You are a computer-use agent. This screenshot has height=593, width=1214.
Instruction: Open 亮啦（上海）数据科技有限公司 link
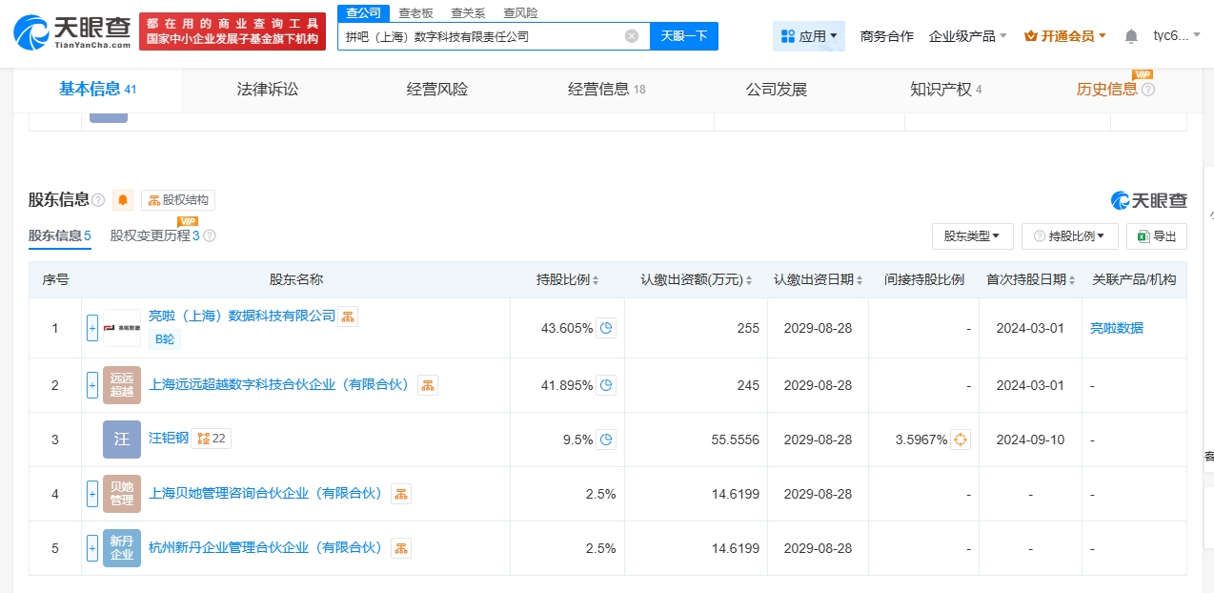[242, 316]
